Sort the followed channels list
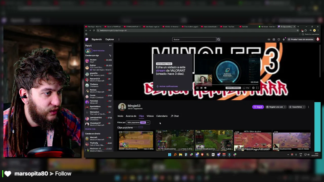Image resolution: width=324 pixels, height=182 pixels. [x=110, y=55]
